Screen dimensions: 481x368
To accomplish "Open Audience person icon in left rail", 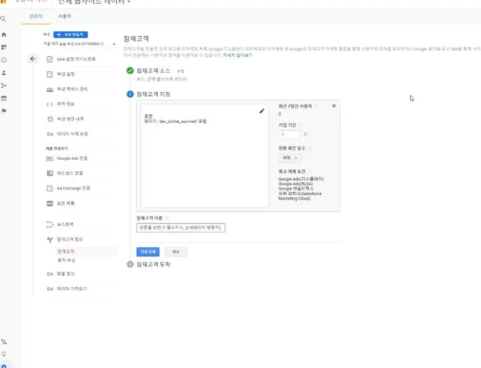I will 4,73.
